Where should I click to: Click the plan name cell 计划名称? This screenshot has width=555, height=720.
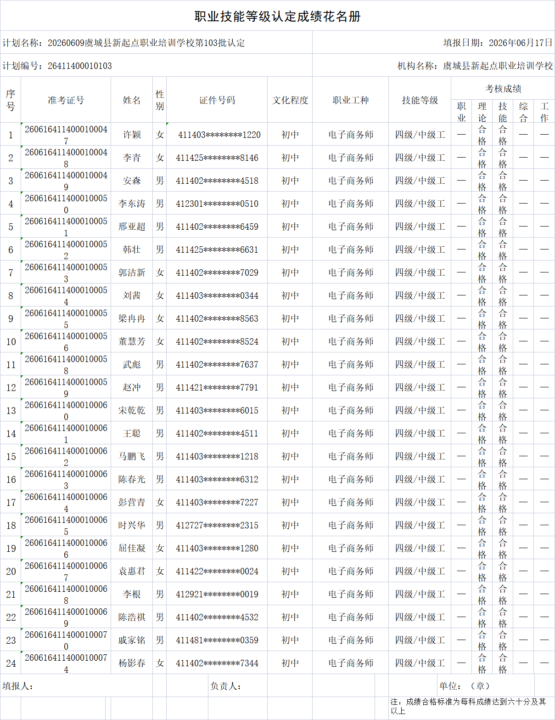(156, 43)
